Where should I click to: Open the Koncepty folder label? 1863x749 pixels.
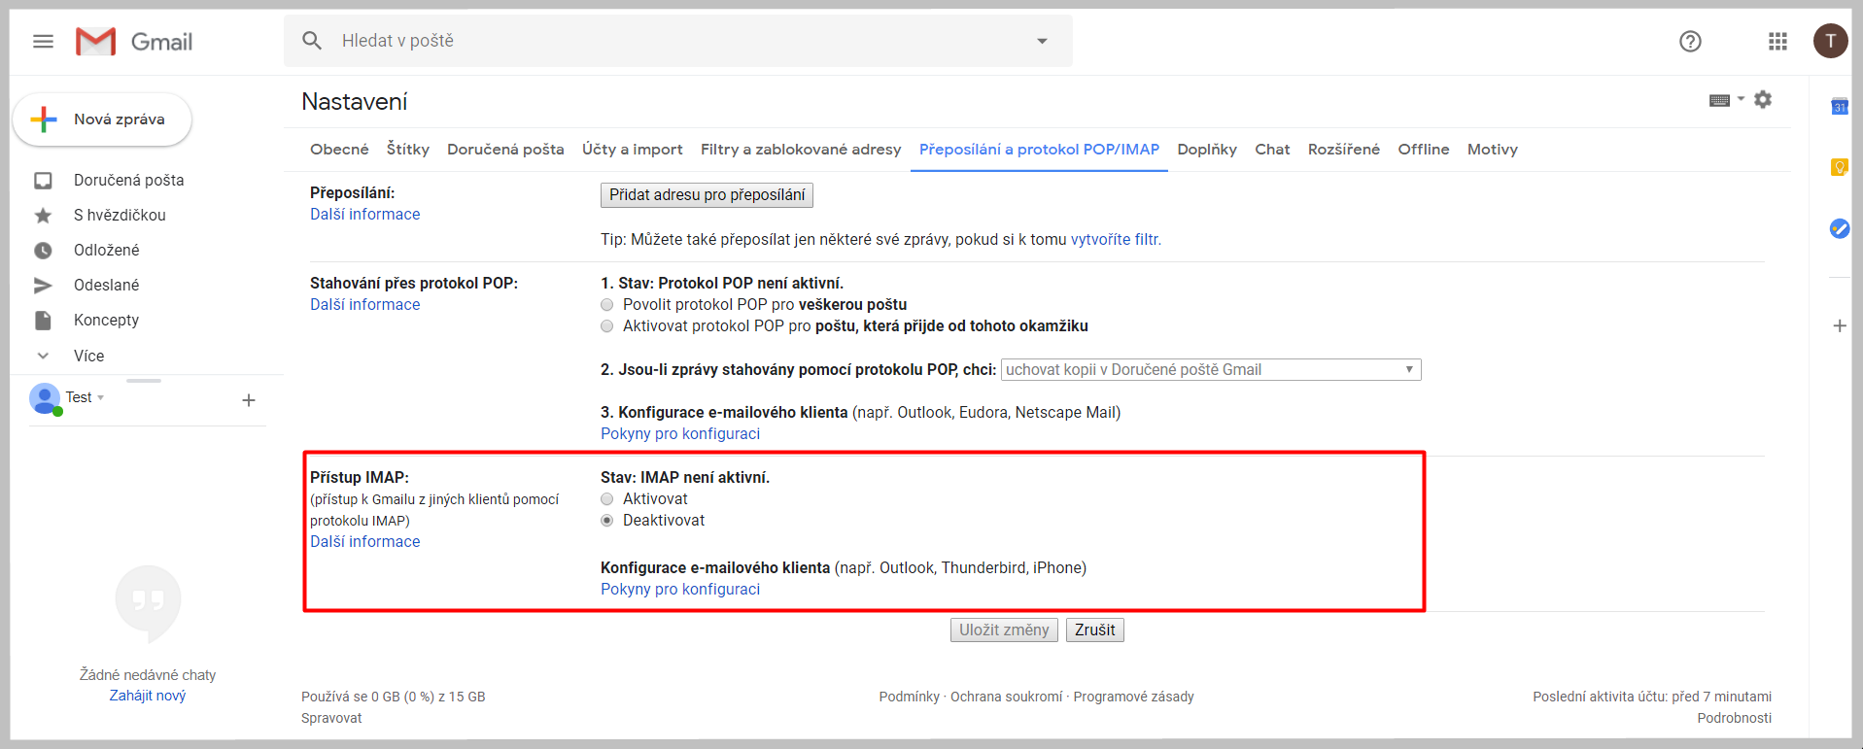[107, 321]
